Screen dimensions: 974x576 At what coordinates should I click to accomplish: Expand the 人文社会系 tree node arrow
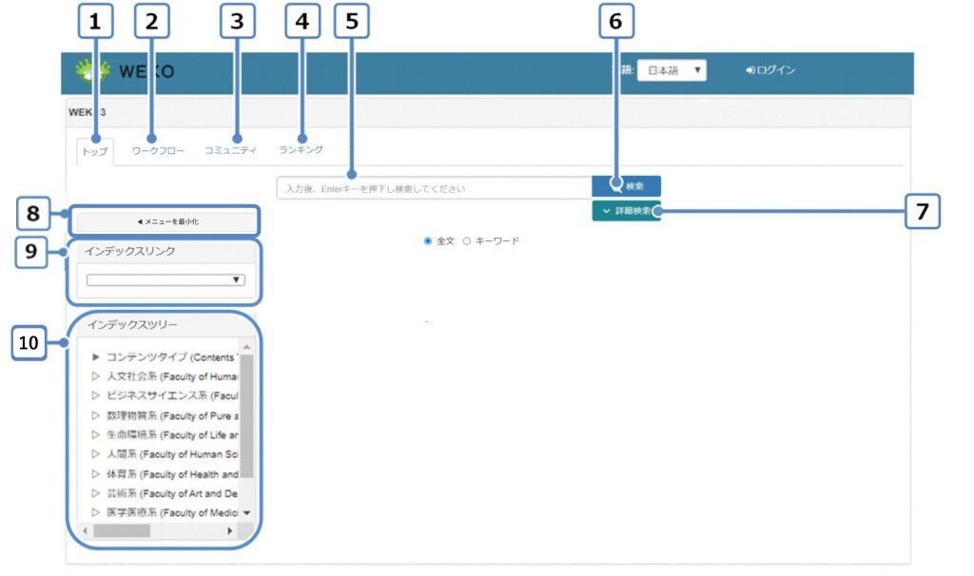(96, 376)
